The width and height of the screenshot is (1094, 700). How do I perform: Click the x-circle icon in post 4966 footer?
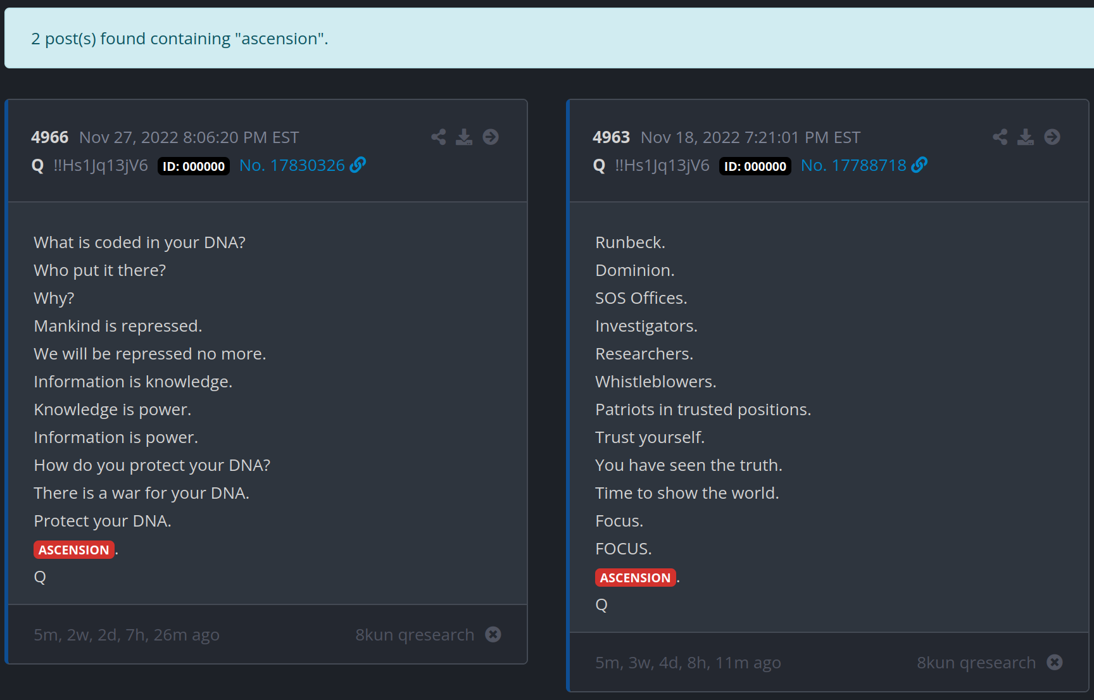pyautogui.click(x=493, y=634)
